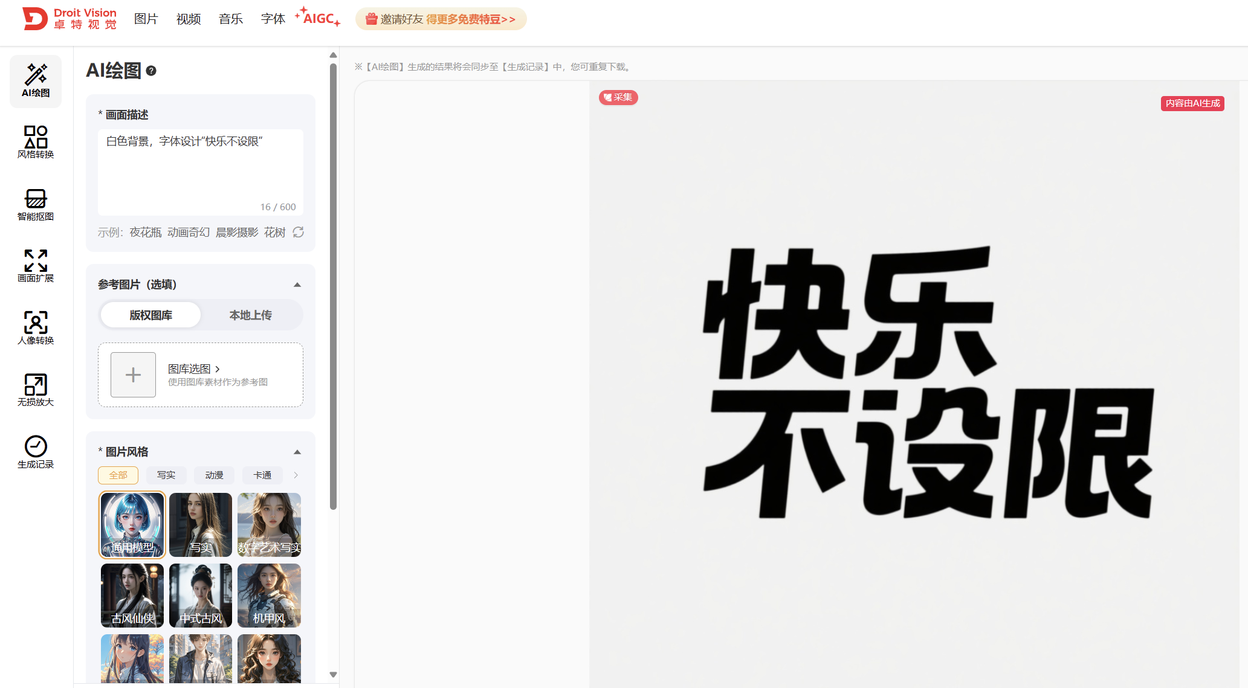Click the gift icon in invite banner
Screen dimensions: 1248x688
pyautogui.click(x=372, y=19)
